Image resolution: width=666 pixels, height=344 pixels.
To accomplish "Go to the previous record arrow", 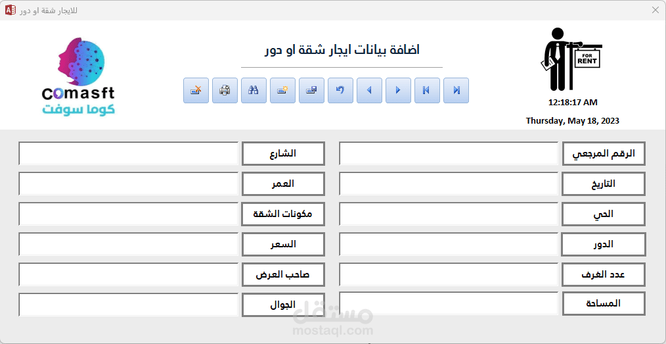I will 369,91.
